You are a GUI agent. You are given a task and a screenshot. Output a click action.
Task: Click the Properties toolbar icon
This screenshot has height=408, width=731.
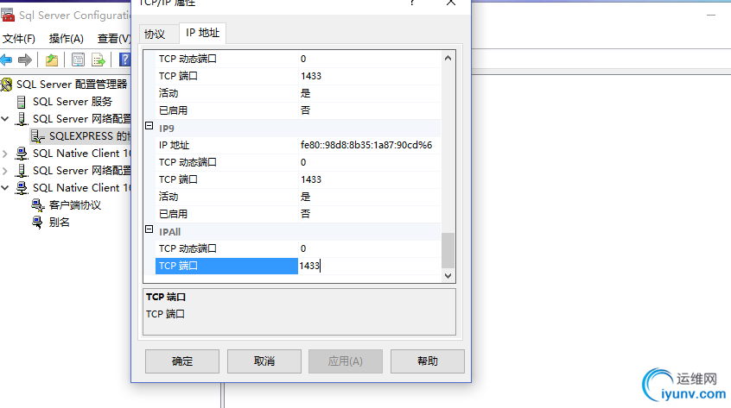78,60
